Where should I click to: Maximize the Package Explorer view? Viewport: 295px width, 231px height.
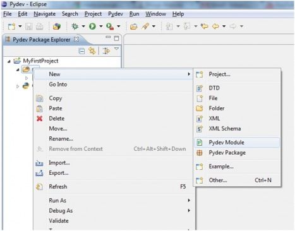(116, 38)
